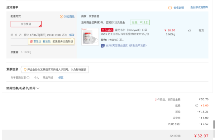Screen dimensions: 215x140
Task: Expand 使用优惠/礼品卡/抵用 section
Action: 23,88
